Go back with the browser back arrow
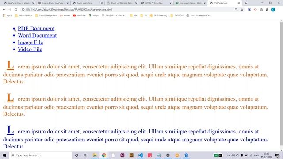This screenshot has height=159, width=283. point(4,10)
